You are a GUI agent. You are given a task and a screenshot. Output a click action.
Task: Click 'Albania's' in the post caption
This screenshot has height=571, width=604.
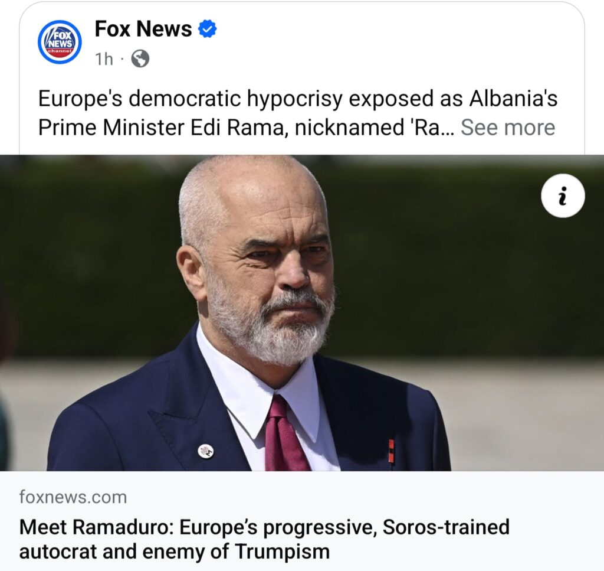(x=513, y=98)
